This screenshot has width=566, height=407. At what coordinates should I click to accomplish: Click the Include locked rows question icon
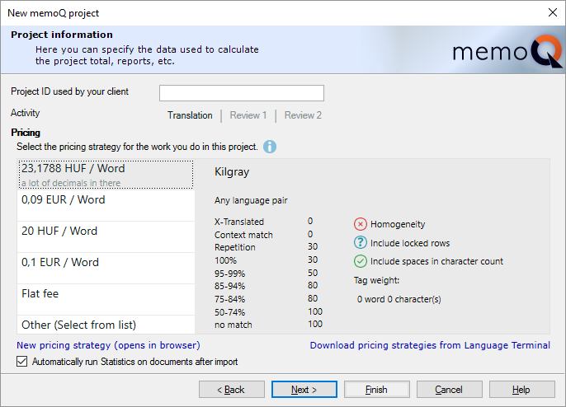361,242
